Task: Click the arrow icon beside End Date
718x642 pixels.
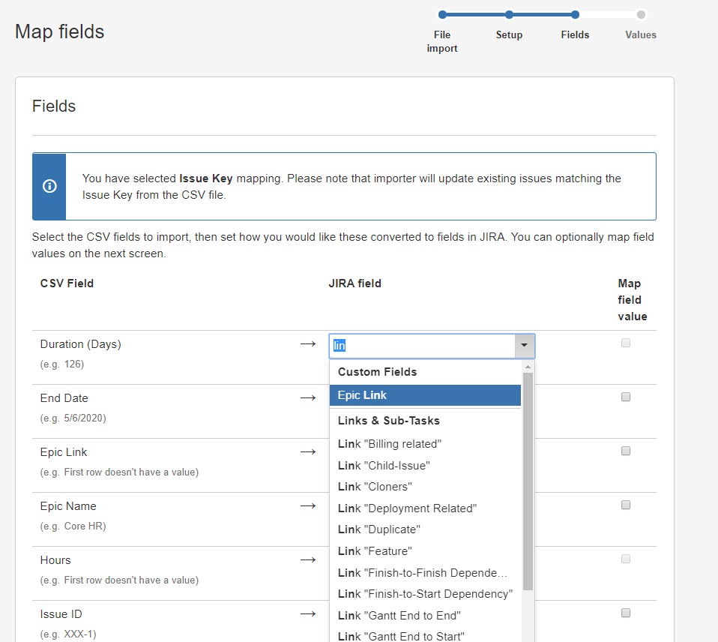Action: (308, 398)
